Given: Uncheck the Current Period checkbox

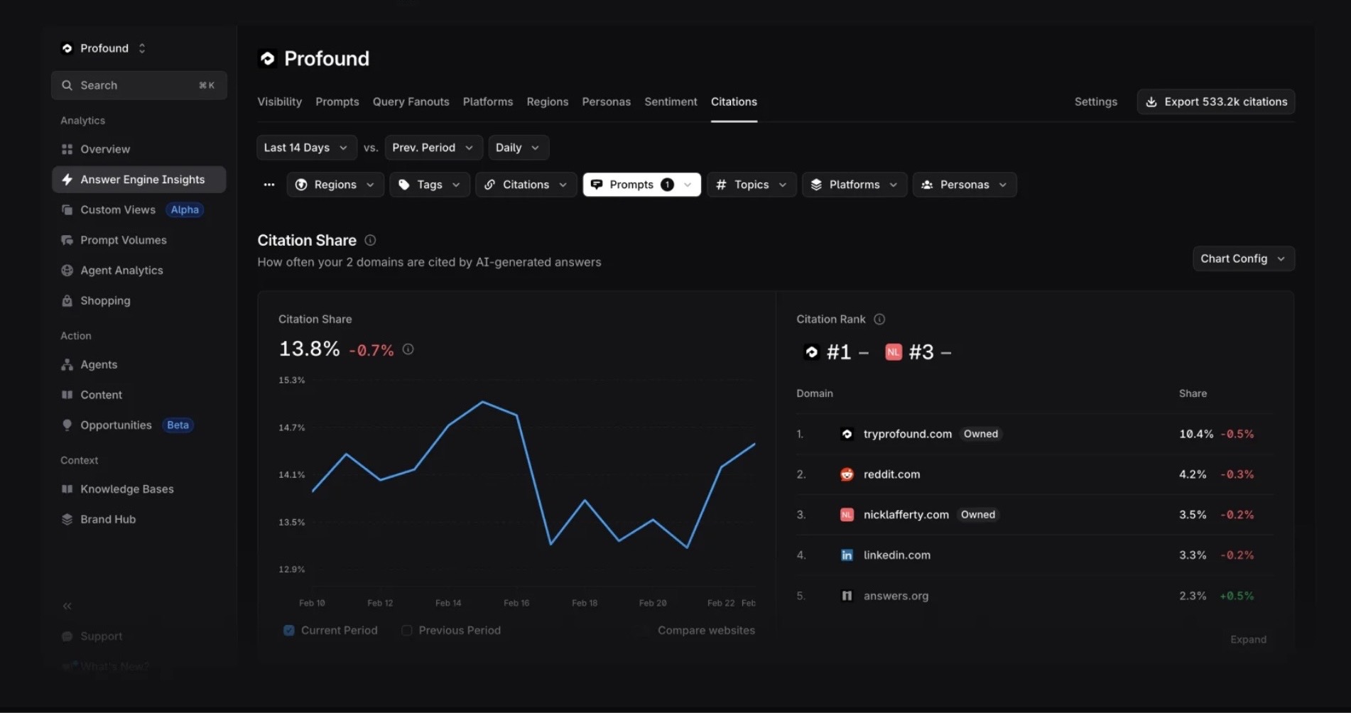Looking at the screenshot, I should tap(288, 630).
